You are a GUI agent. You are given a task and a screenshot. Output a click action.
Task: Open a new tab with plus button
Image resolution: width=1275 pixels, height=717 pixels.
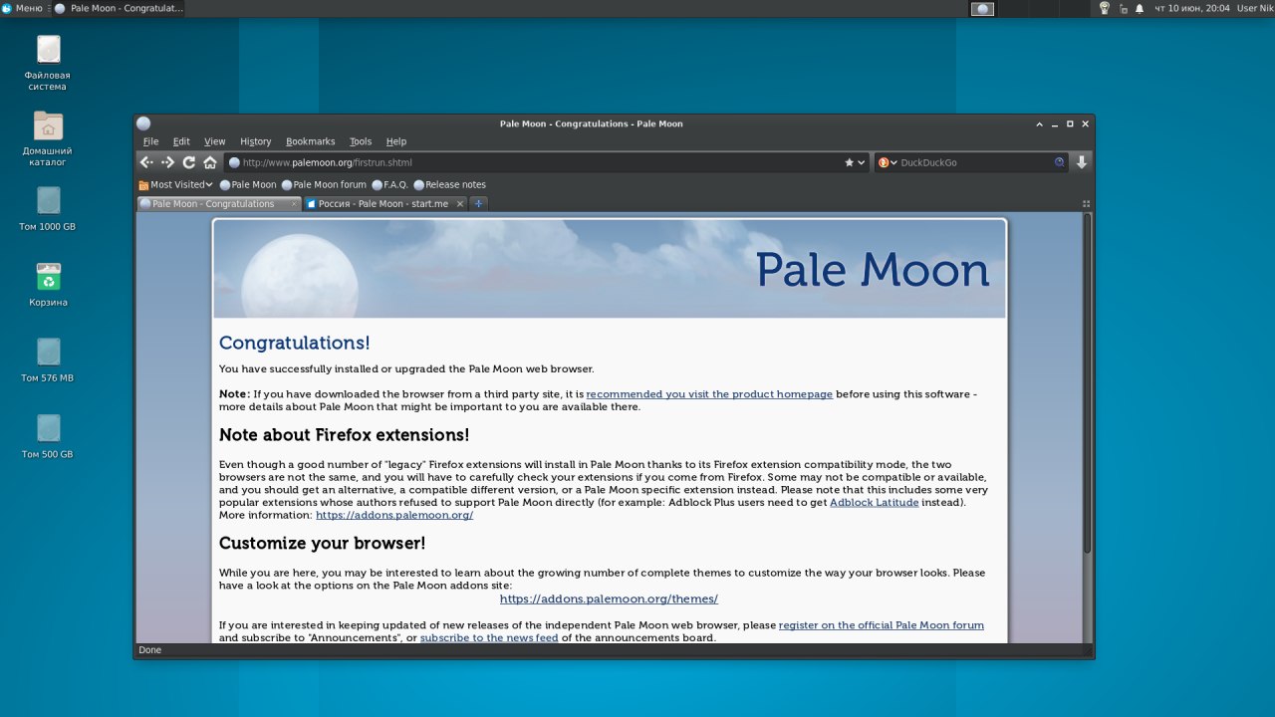coord(478,204)
